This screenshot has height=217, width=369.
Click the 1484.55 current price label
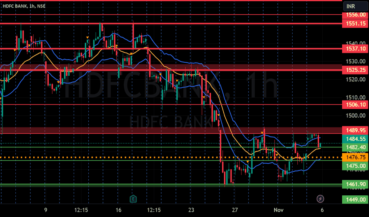[356, 138]
